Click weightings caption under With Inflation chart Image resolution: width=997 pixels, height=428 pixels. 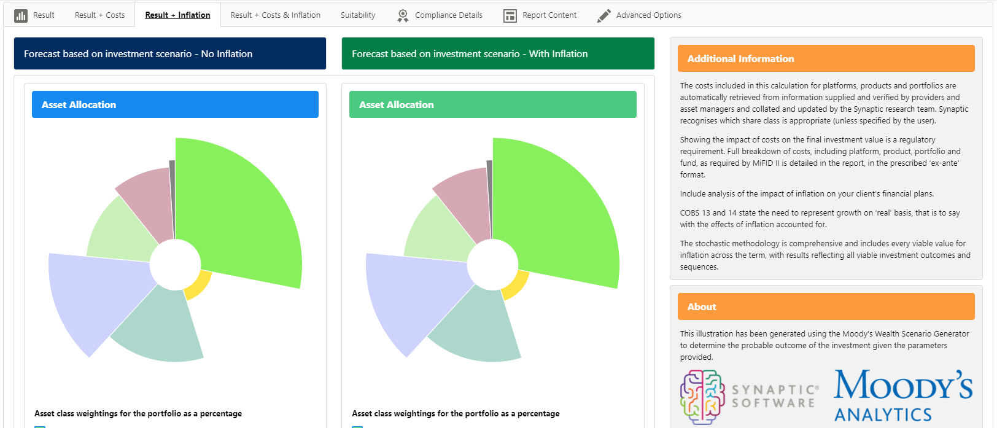point(456,413)
